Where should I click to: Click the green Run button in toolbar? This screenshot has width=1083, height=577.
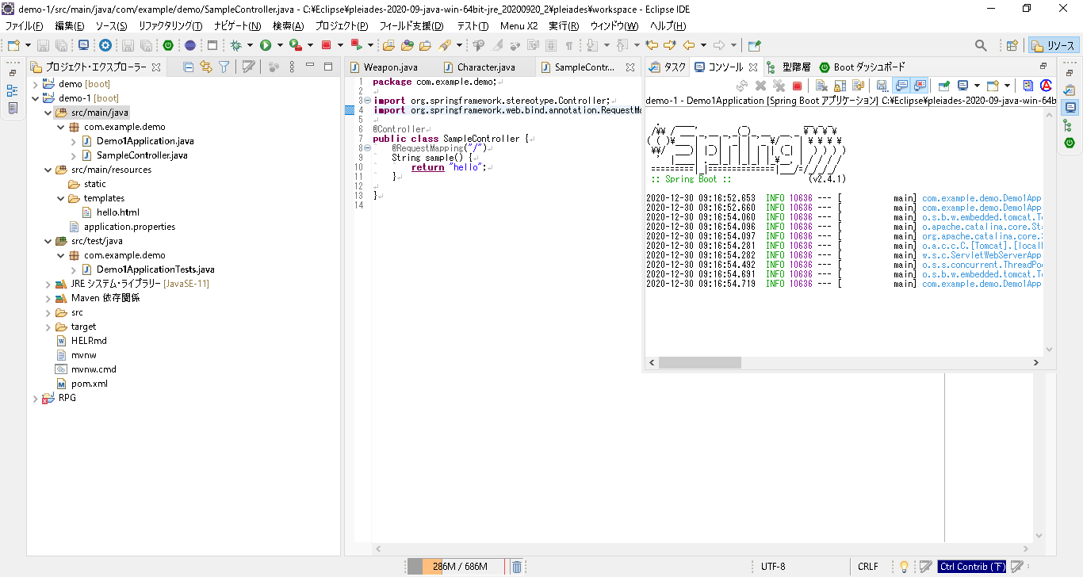266,46
